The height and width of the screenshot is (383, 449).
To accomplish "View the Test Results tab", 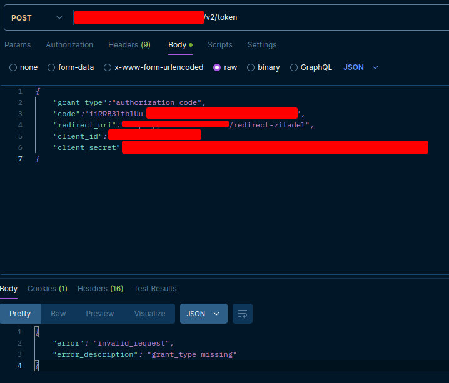I will point(155,289).
